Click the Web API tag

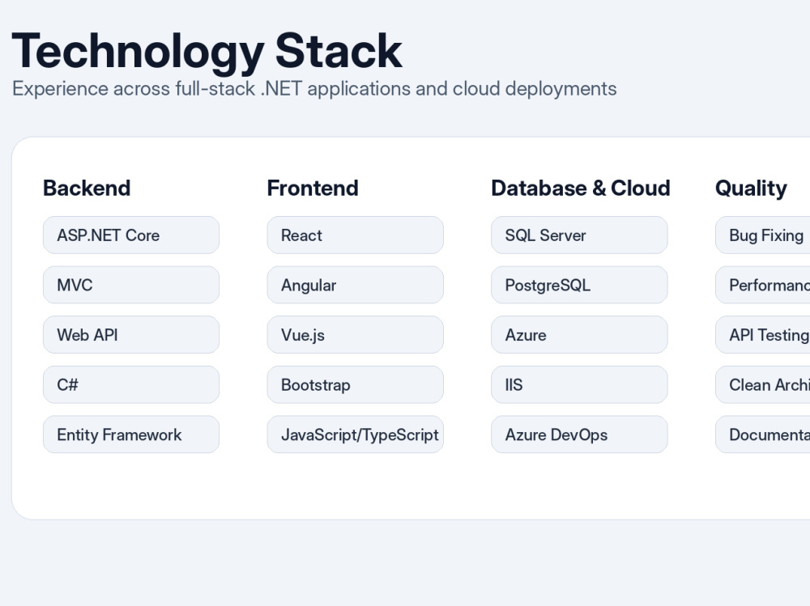point(131,334)
